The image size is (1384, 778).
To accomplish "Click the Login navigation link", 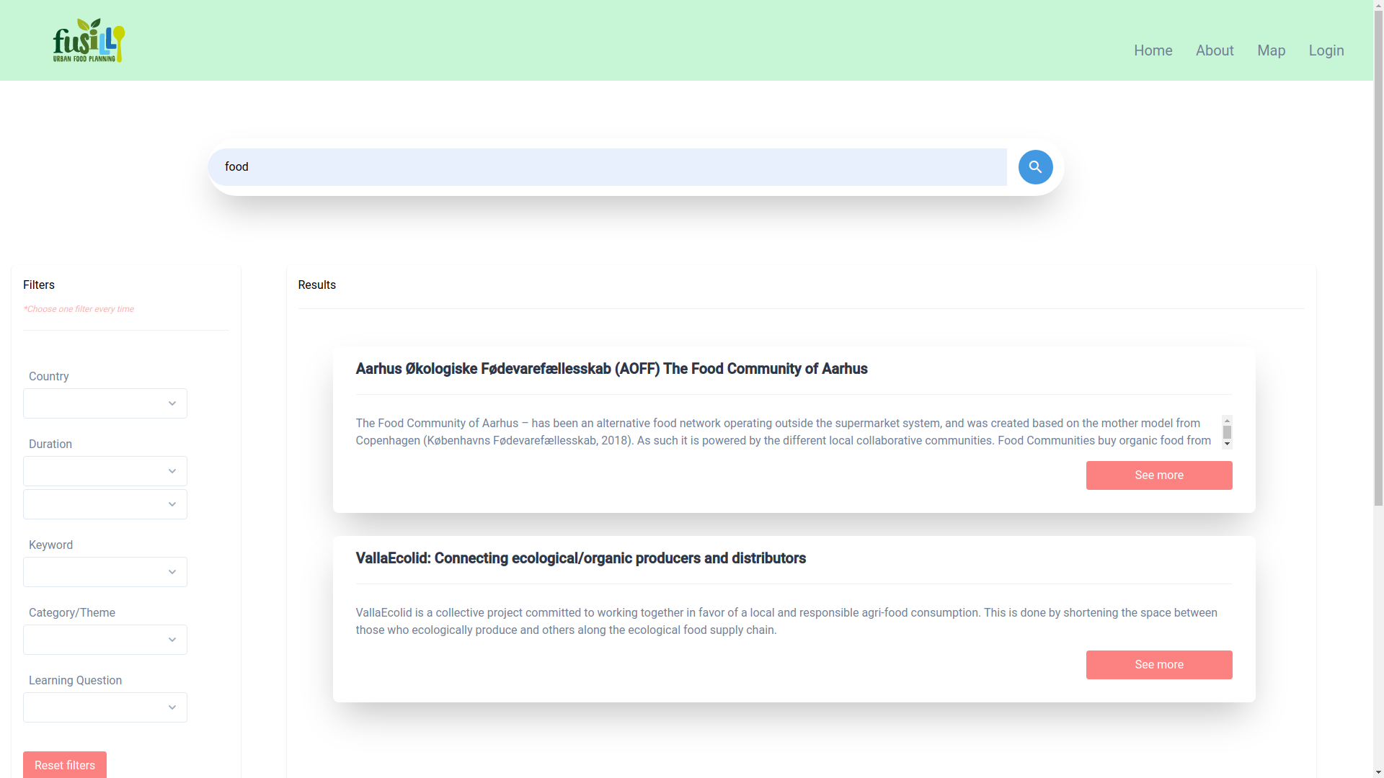I will coord(1326,50).
